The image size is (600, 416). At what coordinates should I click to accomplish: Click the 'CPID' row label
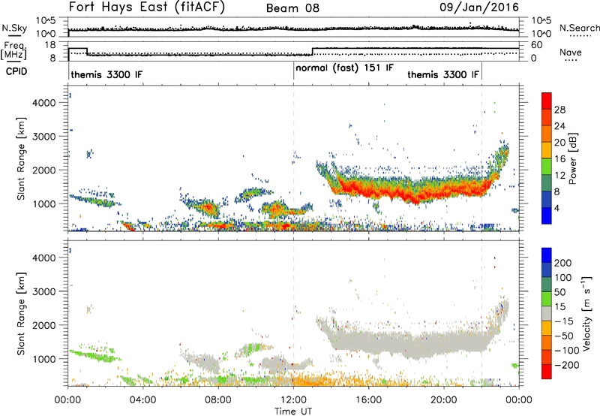(x=16, y=71)
